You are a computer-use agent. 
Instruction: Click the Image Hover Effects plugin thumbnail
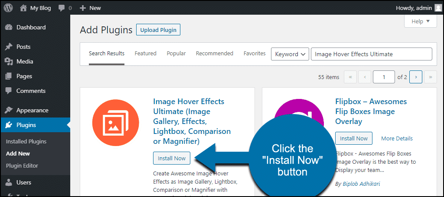[115, 123]
